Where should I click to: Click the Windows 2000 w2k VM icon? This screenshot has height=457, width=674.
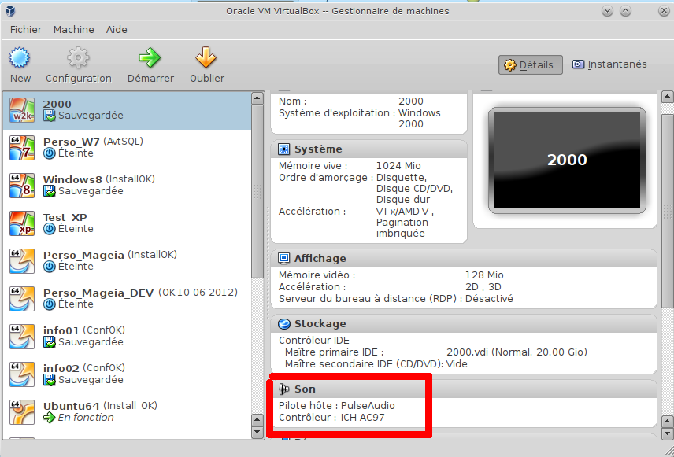[22, 110]
